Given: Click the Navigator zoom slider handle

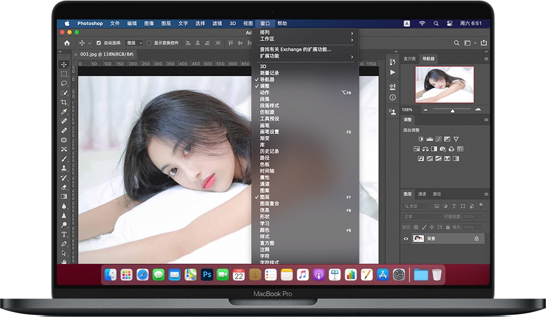Looking at the screenshot, I should 453,109.
